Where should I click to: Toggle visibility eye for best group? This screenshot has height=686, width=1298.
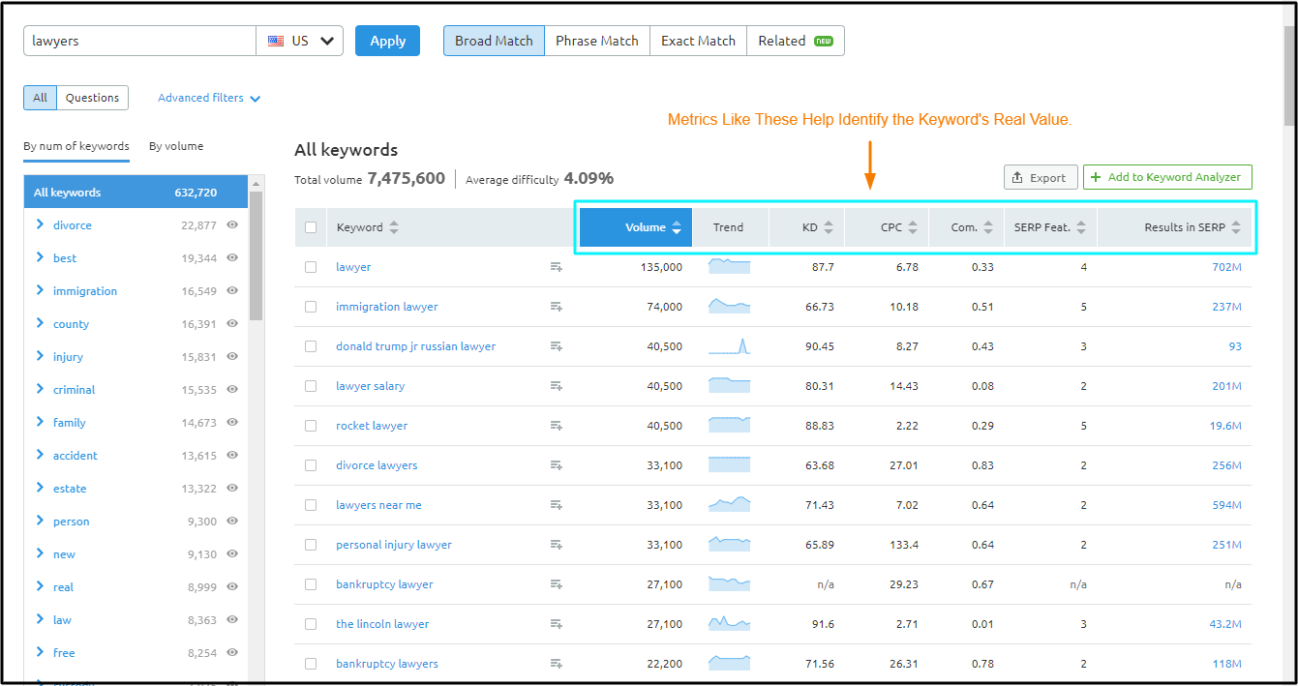(x=232, y=257)
